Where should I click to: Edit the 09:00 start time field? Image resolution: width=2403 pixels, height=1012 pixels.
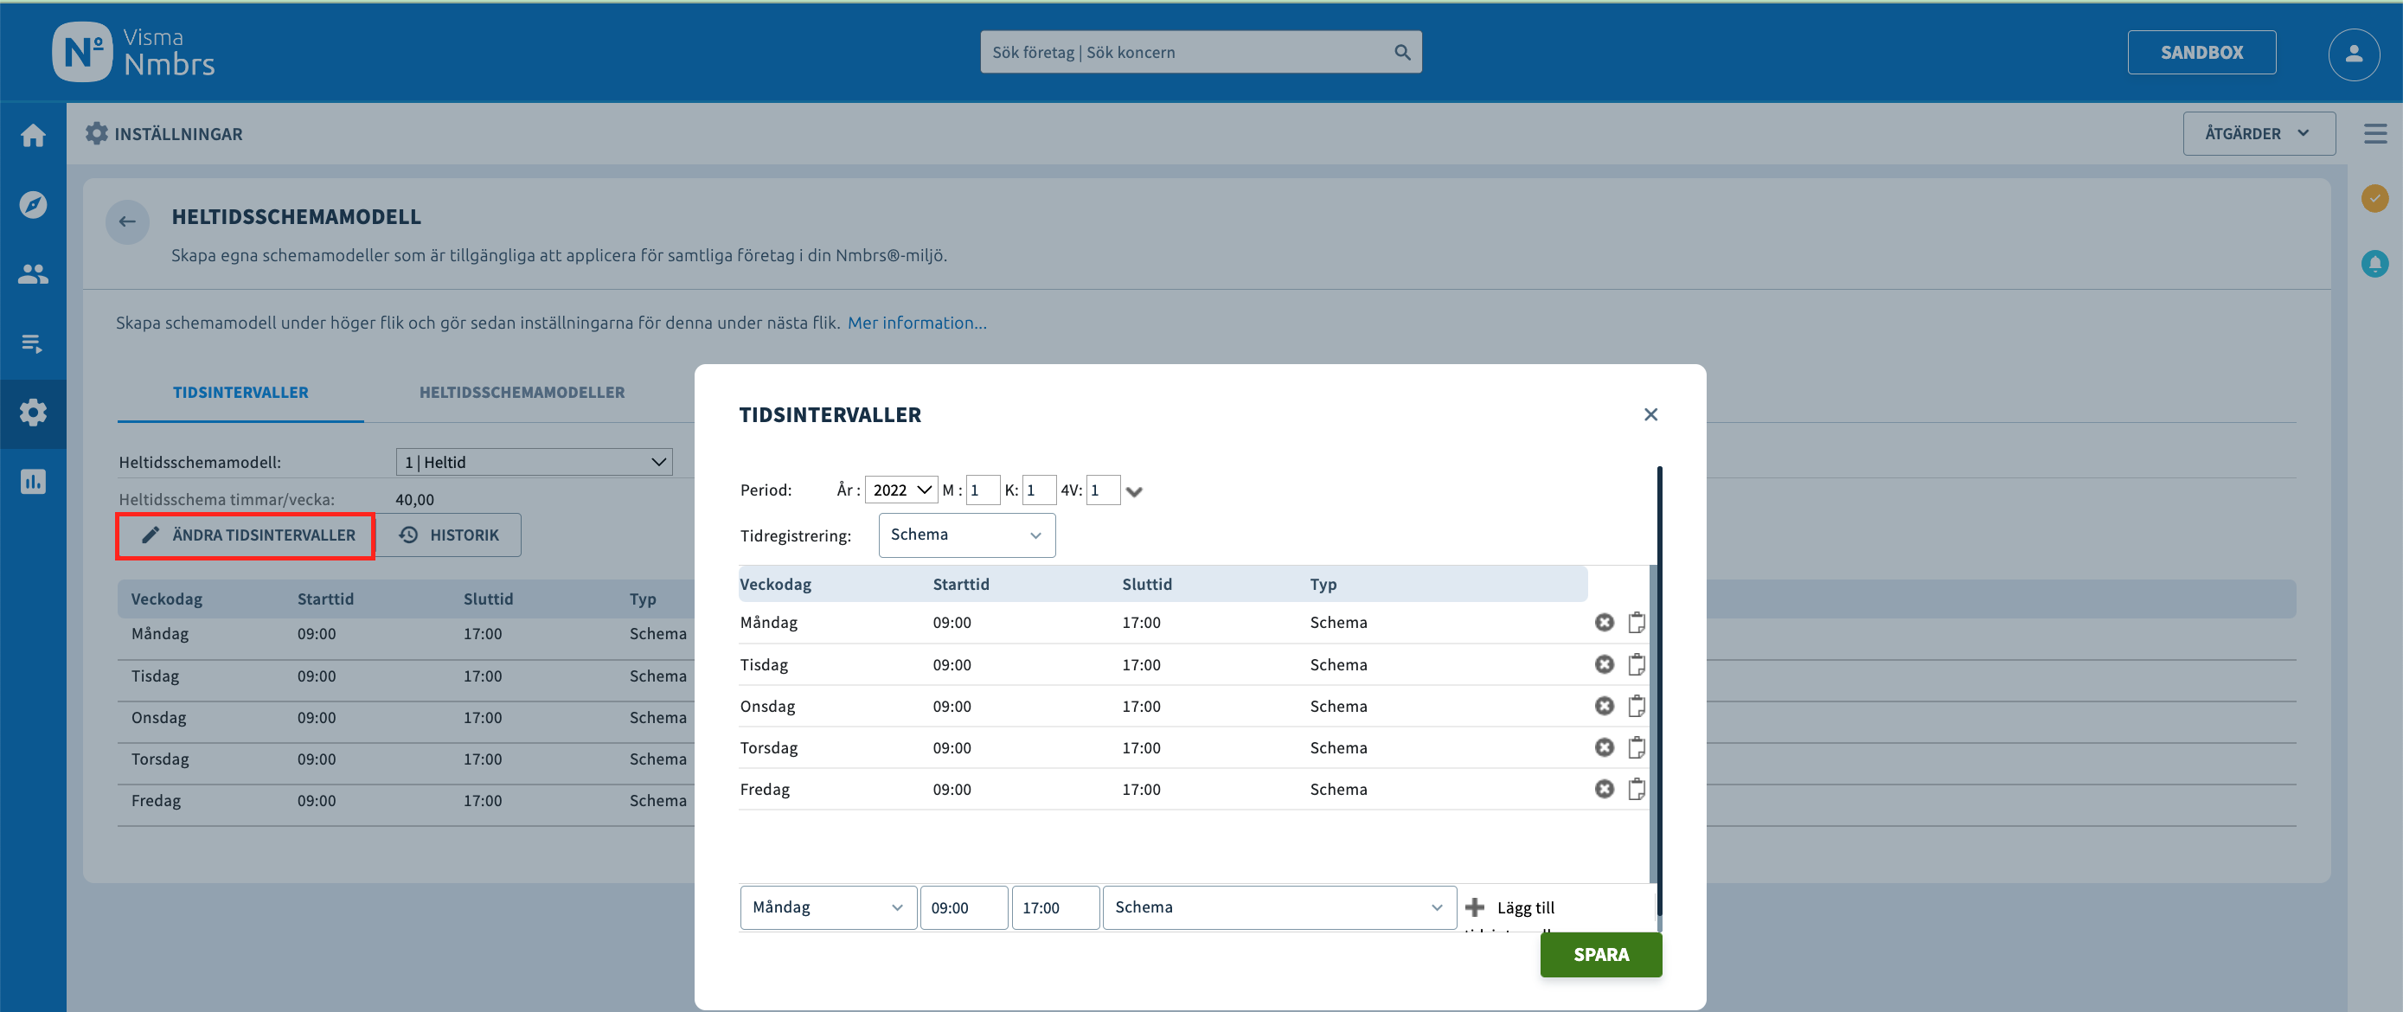pos(964,907)
